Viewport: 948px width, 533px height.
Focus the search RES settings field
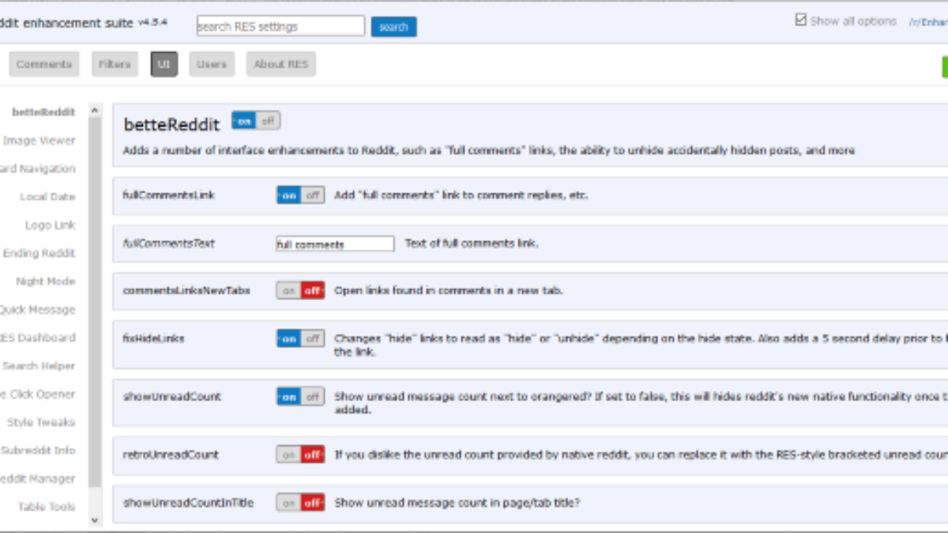[x=280, y=26]
